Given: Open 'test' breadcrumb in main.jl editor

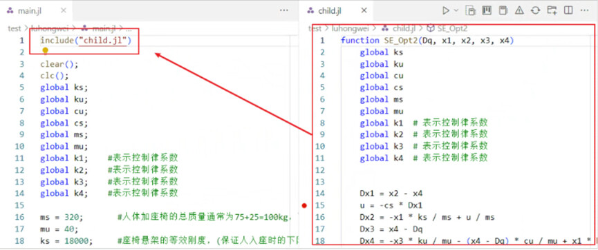Looking at the screenshot, I should (14, 28).
